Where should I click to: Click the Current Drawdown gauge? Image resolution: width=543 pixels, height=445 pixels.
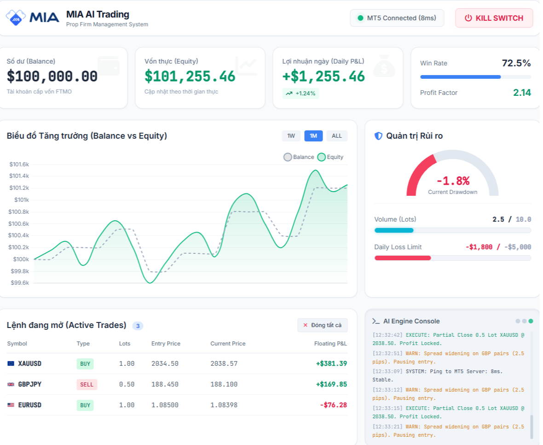(452, 173)
